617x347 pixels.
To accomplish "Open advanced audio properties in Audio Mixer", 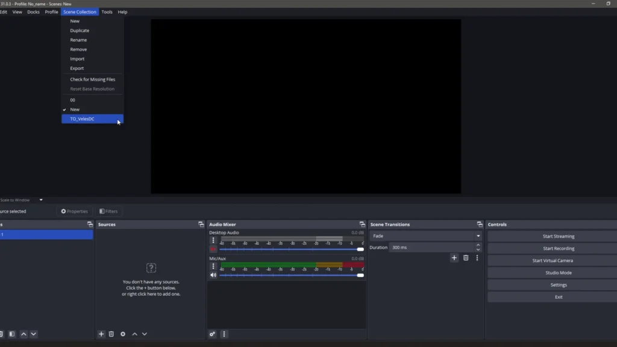I will pos(212,334).
